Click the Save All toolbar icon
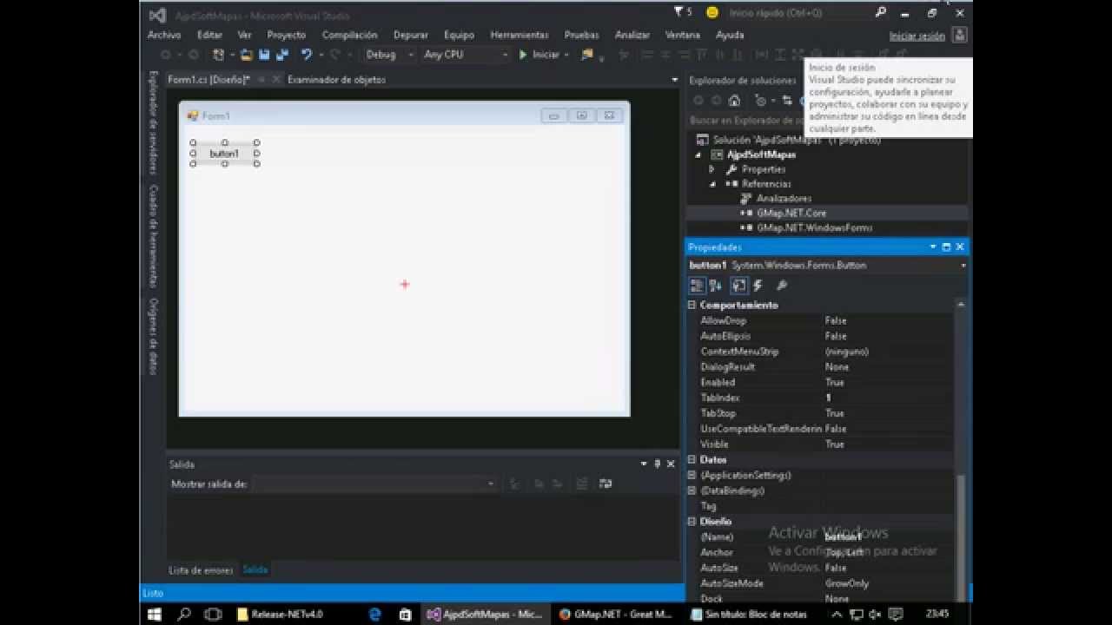 (282, 55)
